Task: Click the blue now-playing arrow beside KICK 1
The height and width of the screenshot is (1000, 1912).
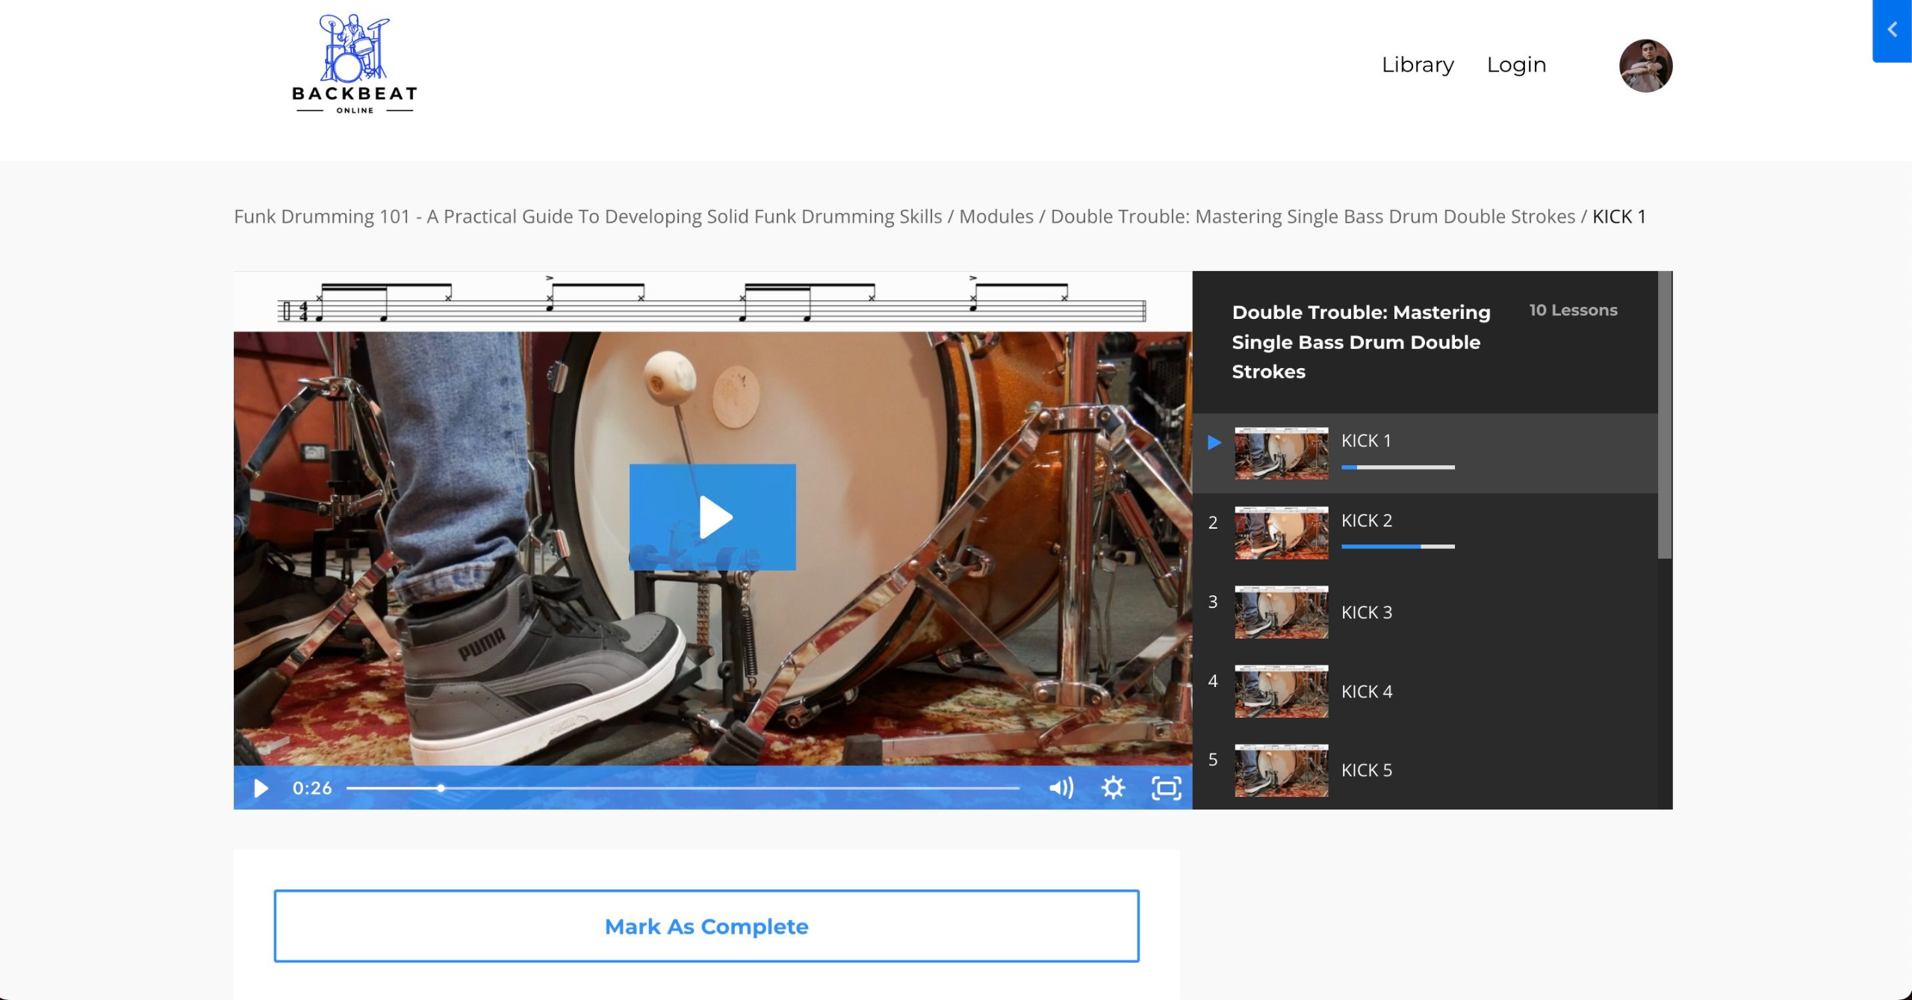Action: click(1214, 443)
